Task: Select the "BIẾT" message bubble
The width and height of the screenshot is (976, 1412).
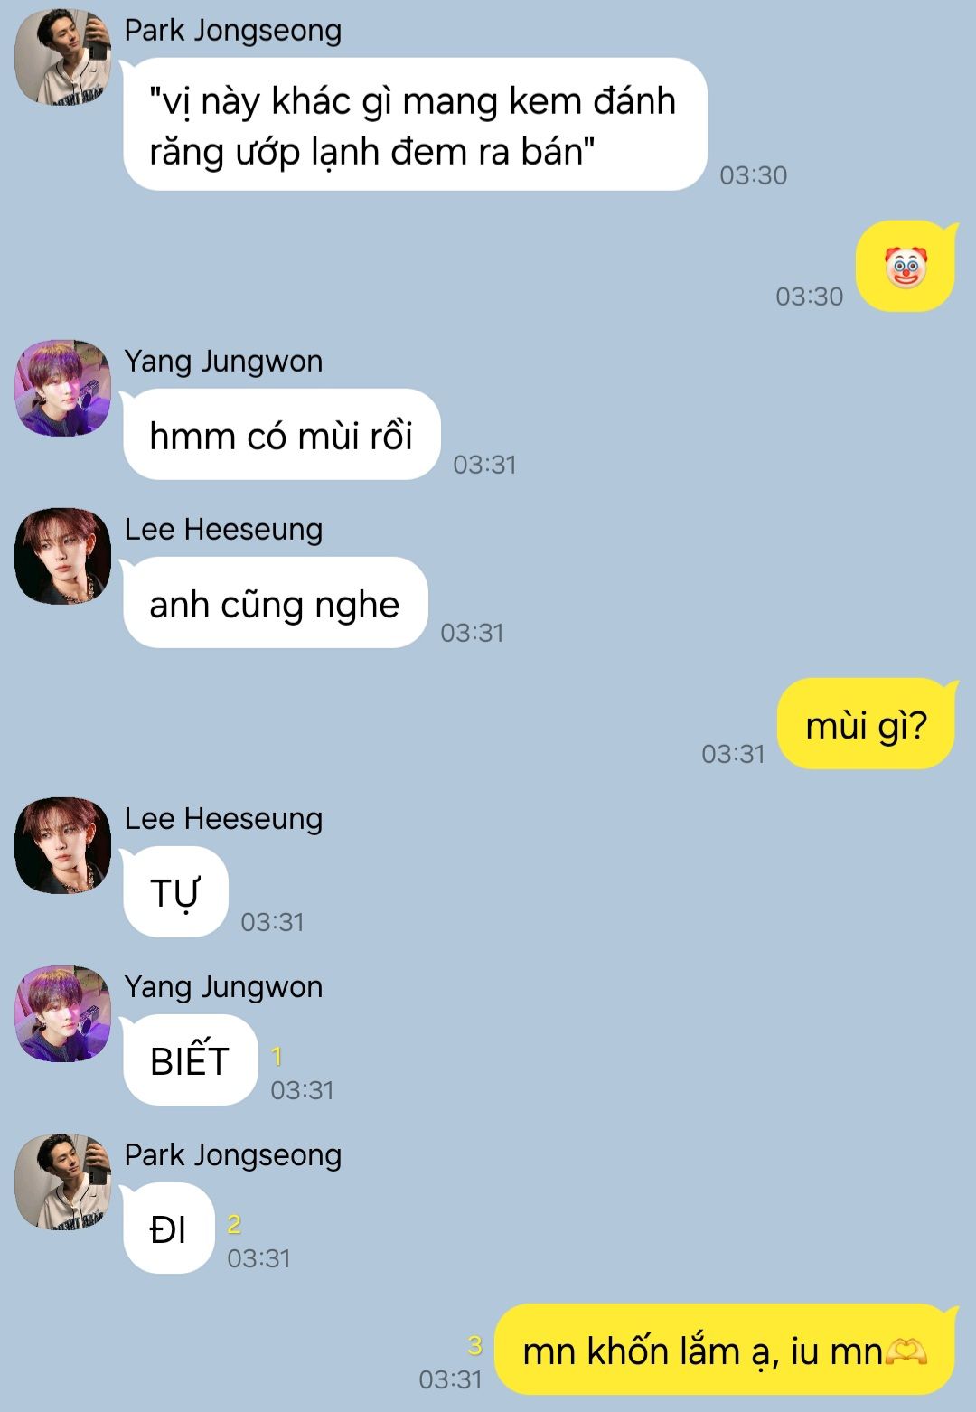Action: (190, 1060)
